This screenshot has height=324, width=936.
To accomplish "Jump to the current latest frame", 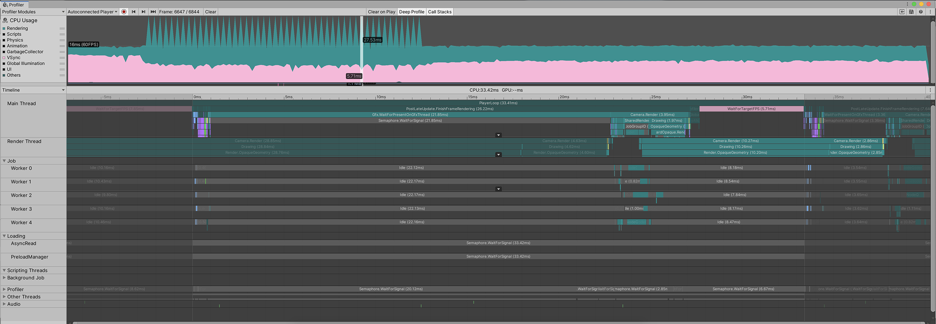I will click(153, 12).
